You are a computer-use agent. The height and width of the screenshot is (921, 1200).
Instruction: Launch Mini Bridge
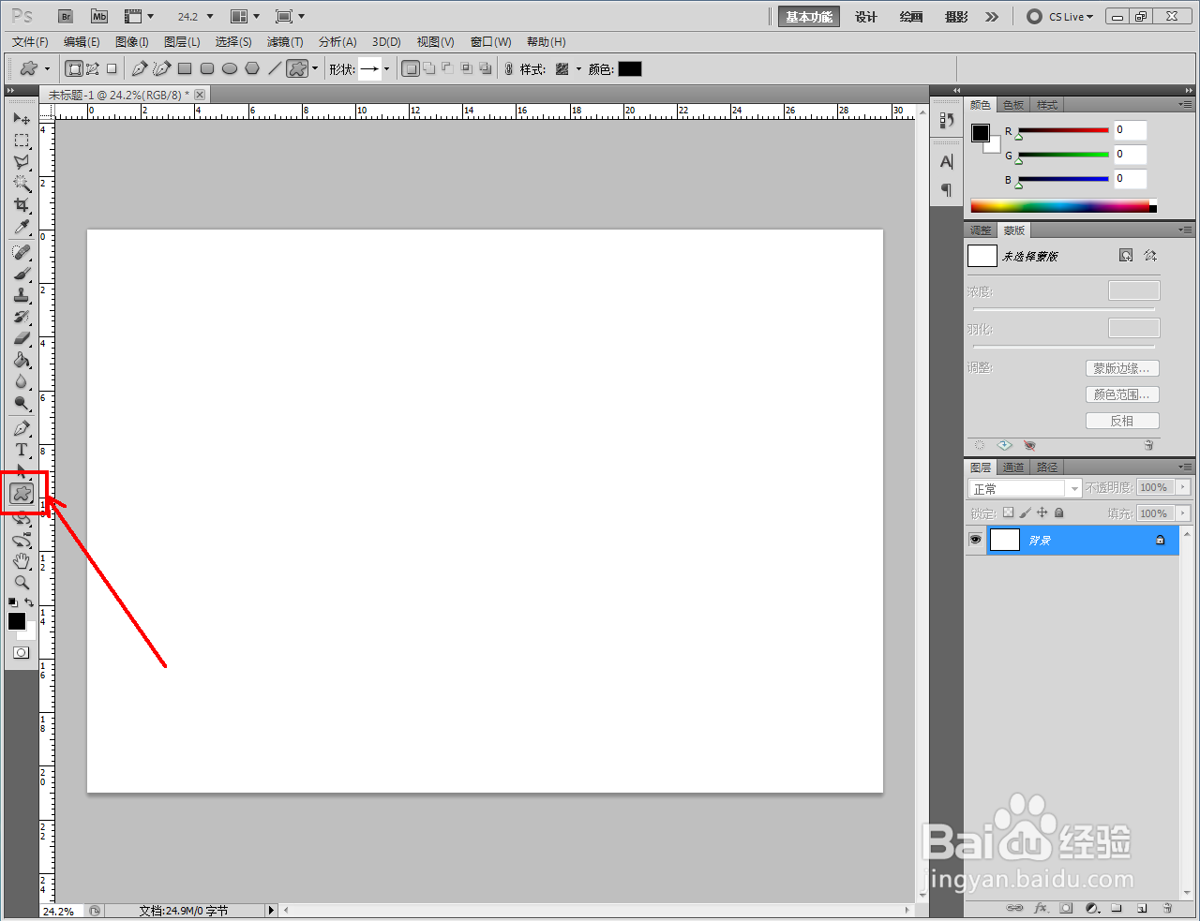click(99, 17)
